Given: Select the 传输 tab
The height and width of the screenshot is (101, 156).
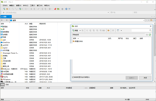Looking at the screenshot, I should pyautogui.click(x=2, y=84).
